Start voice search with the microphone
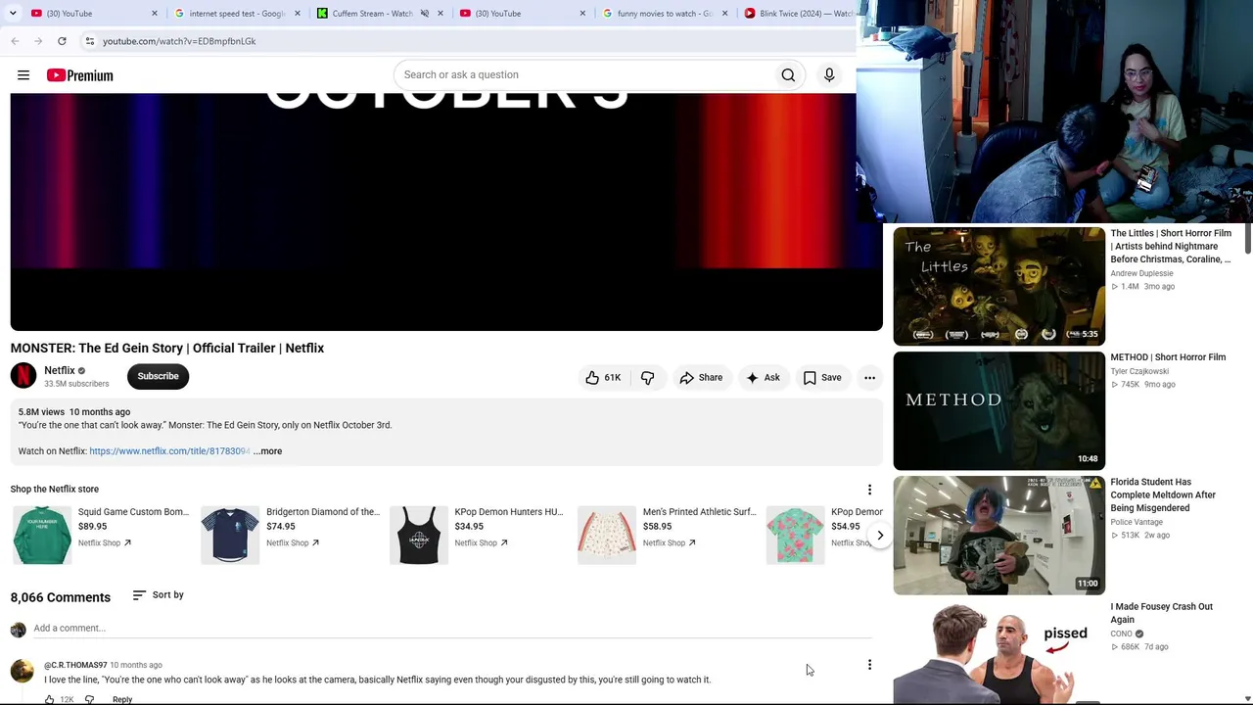 (x=829, y=74)
